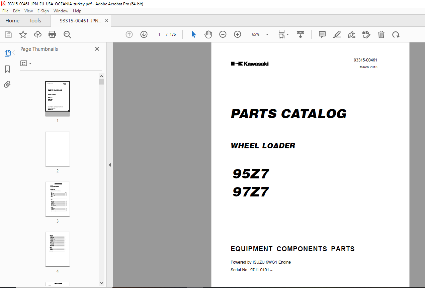
Task: Click the upload to cloud icon
Action: pos(38,34)
